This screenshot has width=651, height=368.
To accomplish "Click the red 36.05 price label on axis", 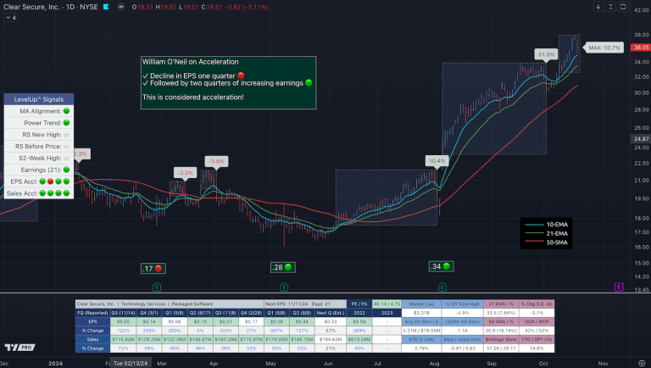I will (639, 48).
